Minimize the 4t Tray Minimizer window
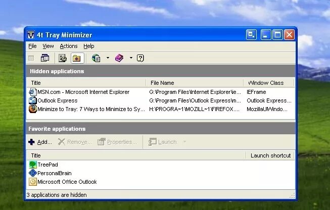Image resolution: width=330 pixels, height=210 pixels. (x=266, y=35)
